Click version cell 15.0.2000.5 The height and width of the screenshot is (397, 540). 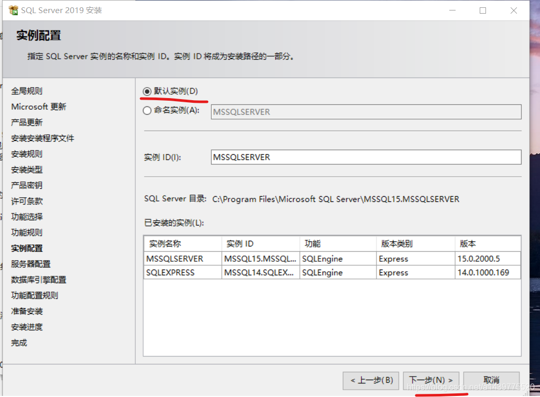(488, 259)
